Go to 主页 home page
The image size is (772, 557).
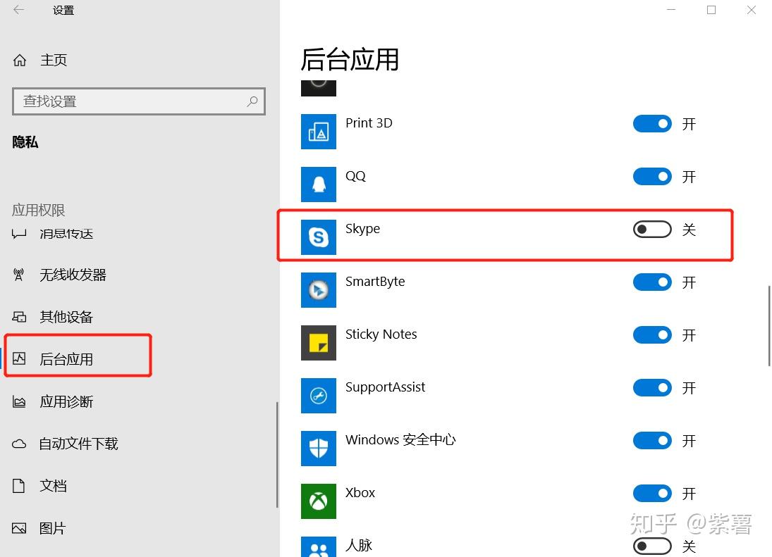pyautogui.click(x=54, y=61)
